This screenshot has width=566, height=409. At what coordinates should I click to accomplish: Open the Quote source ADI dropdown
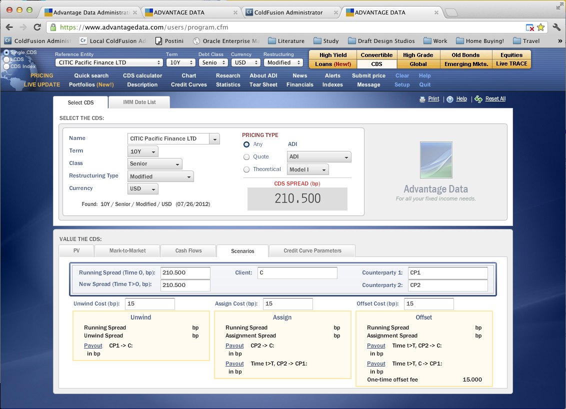(319, 156)
